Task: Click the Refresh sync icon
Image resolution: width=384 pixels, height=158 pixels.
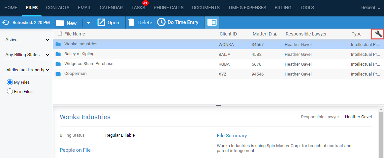Action: coord(6,23)
